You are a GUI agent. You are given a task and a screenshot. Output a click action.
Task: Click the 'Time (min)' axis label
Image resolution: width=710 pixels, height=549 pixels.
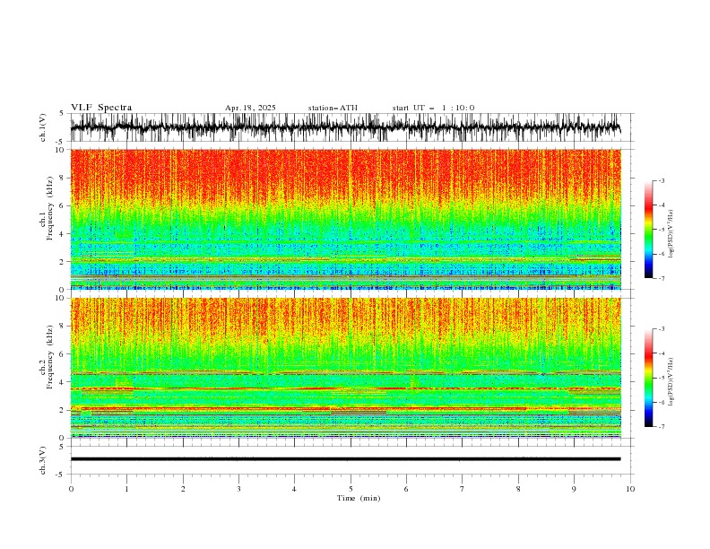[x=359, y=498]
